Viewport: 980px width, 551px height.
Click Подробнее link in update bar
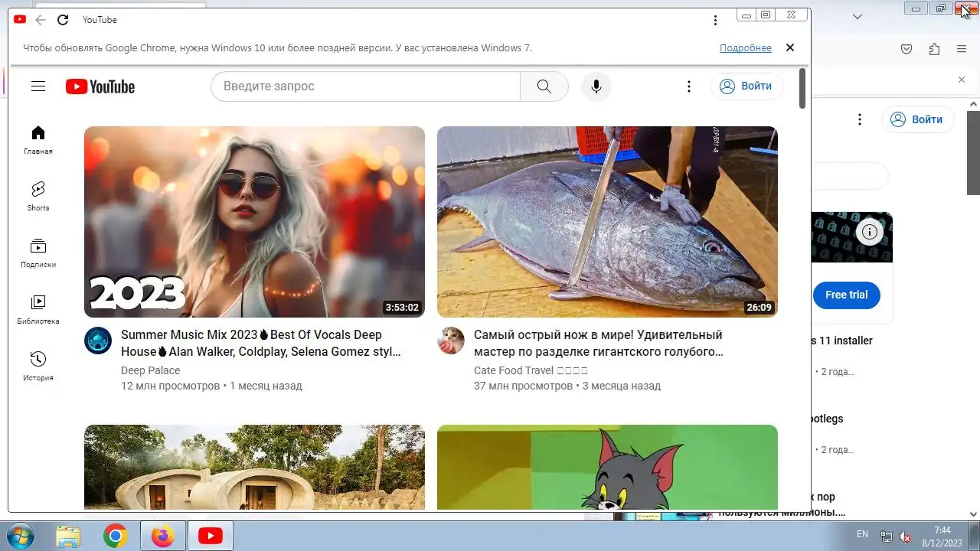click(746, 47)
